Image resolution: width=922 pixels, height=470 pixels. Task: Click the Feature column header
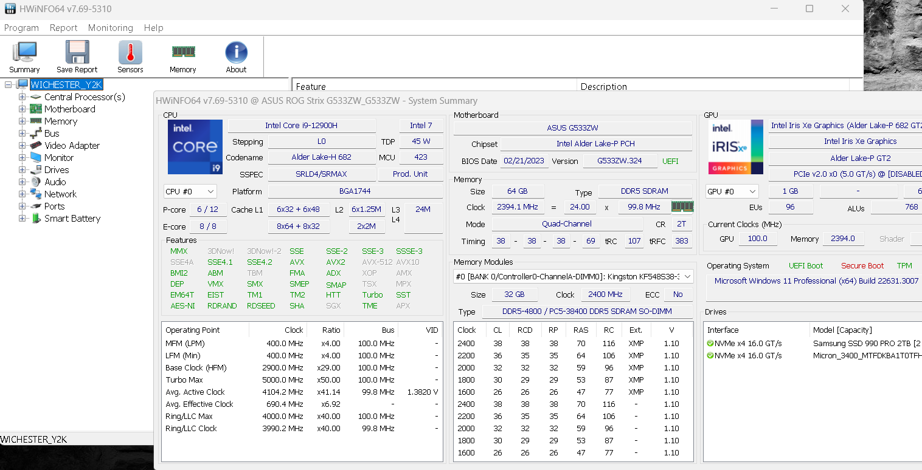click(x=435, y=86)
